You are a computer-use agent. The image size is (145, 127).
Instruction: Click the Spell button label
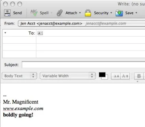point(44,13)
